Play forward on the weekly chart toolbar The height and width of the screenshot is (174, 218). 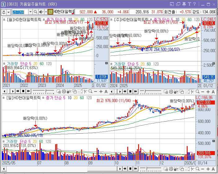(120, 91)
